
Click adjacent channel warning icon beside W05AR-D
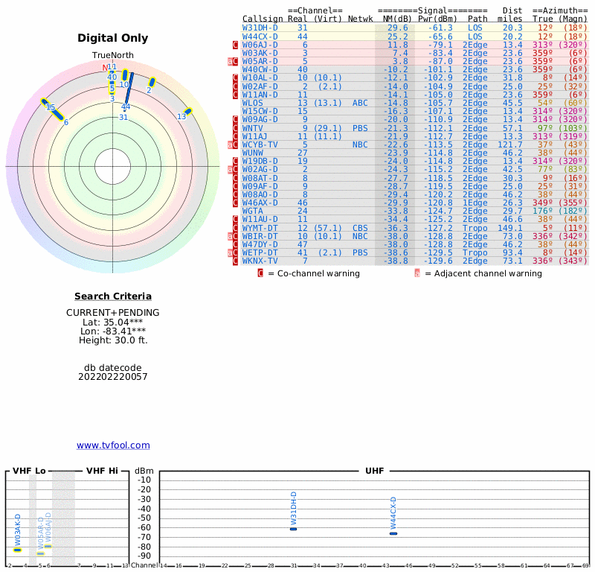point(231,62)
